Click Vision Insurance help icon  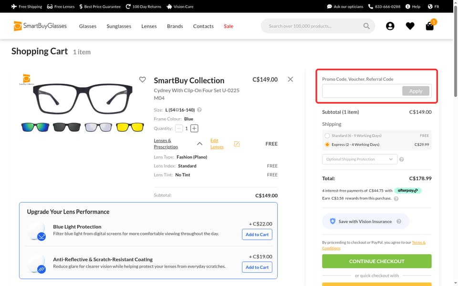pos(399,222)
